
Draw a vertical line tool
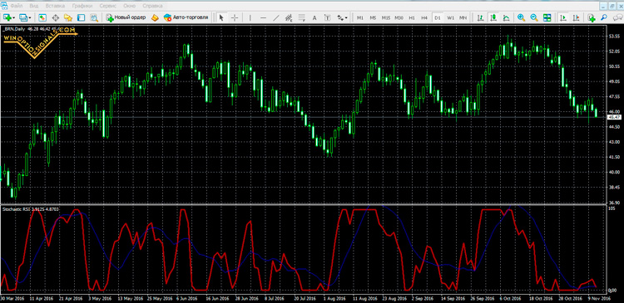pos(250,18)
